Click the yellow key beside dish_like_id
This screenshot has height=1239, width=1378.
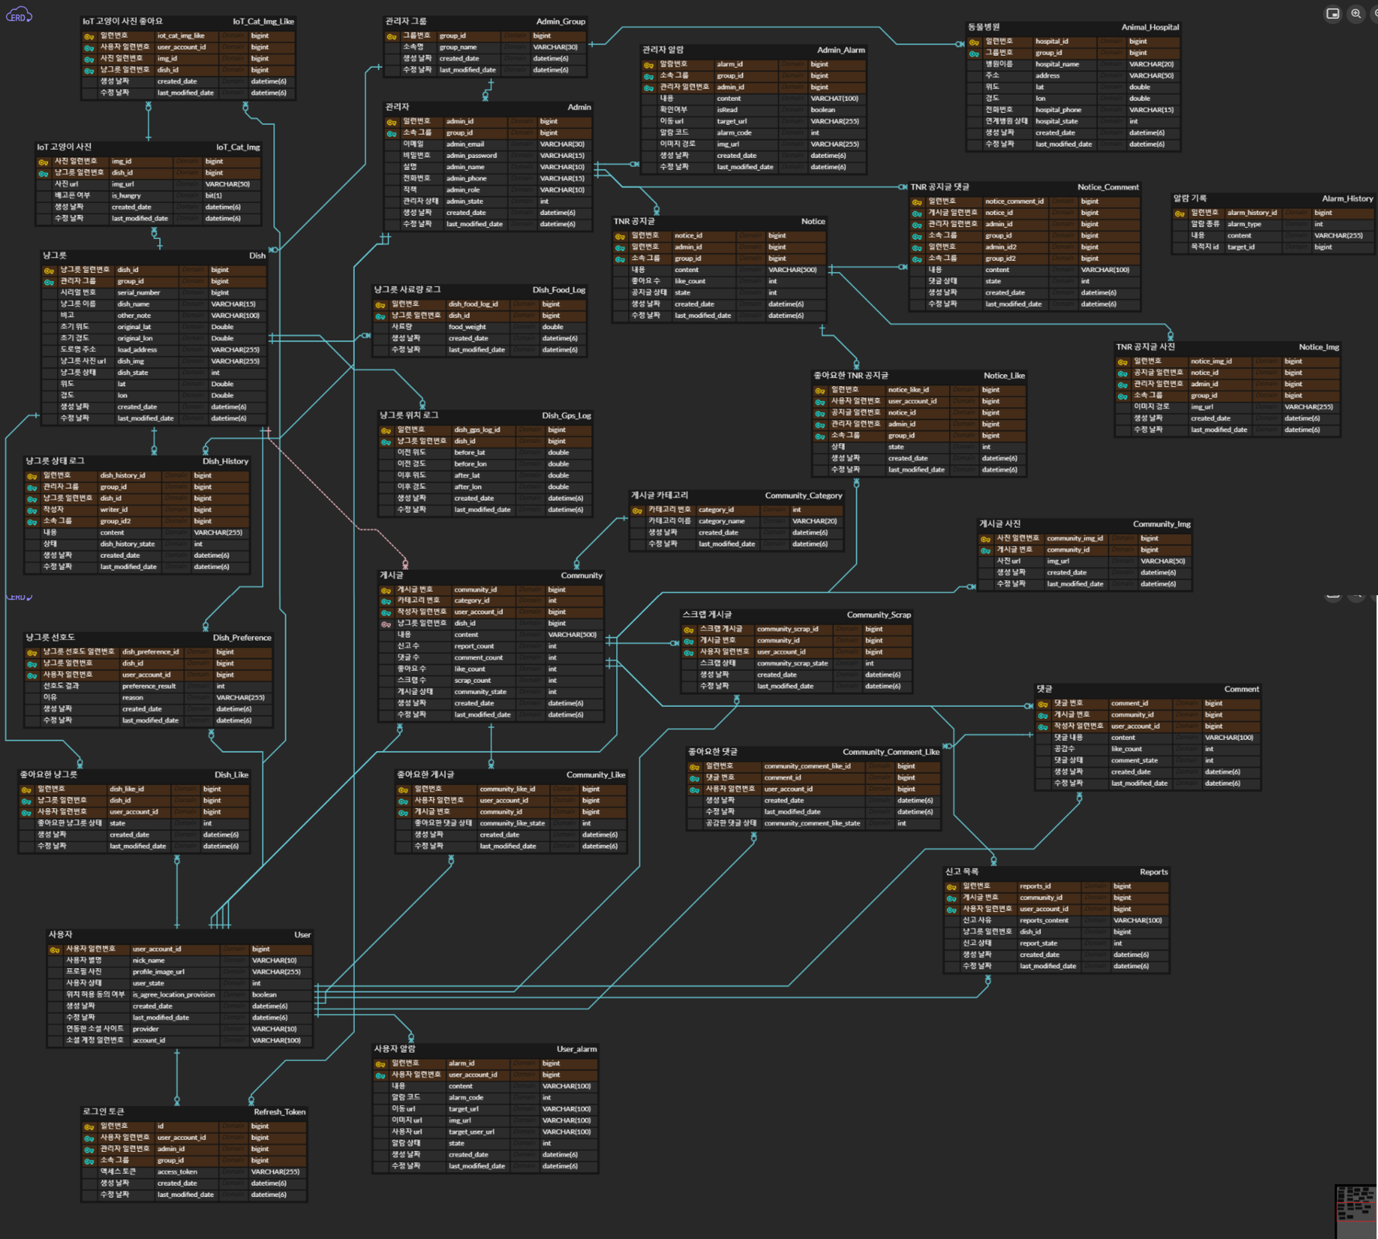pos(26,790)
